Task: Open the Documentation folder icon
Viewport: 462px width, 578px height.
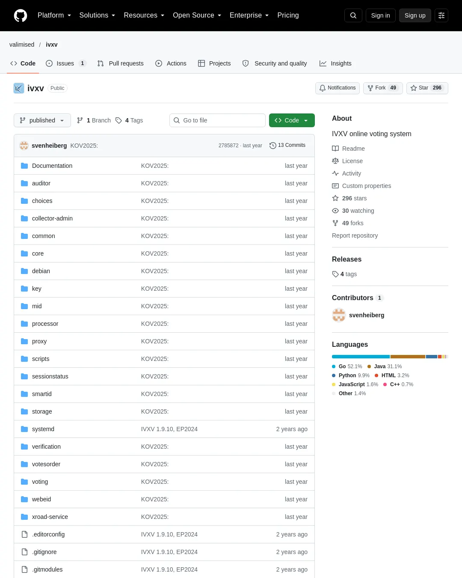Action: 24,166
